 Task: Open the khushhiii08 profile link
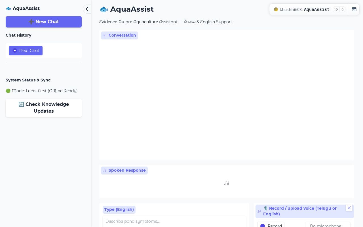[x=291, y=10]
